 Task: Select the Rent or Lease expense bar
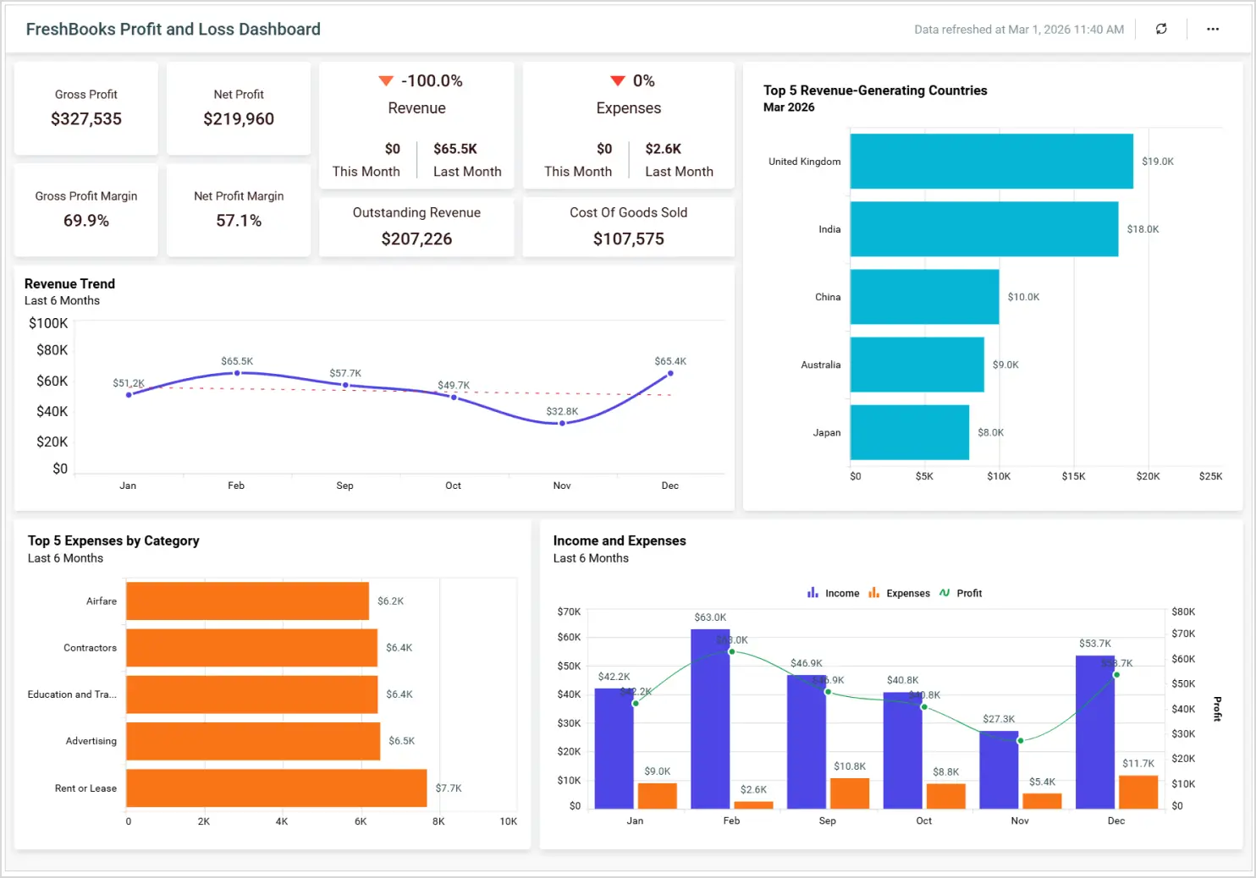(x=277, y=787)
